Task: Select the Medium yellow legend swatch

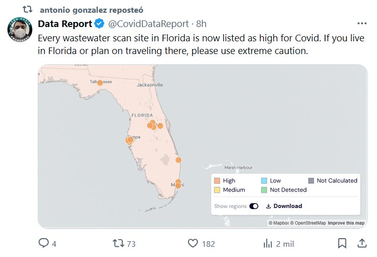Action: (217, 190)
